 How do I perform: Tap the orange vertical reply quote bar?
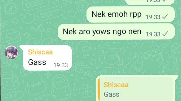click(99, 89)
